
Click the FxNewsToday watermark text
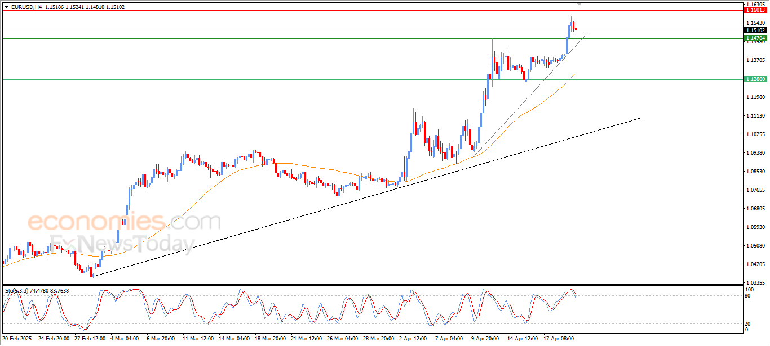pyautogui.click(x=122, y=242)
